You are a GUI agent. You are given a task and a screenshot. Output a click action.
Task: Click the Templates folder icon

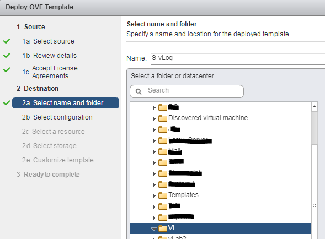pos(163,195)
